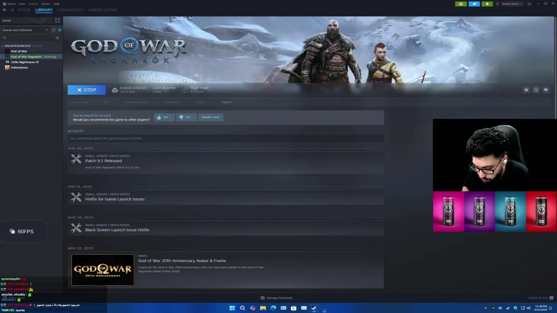The image size is (557, 313).
Task: Open God of War 20th Anniversary Avatar & Frame news
Action: pos(182,261)
